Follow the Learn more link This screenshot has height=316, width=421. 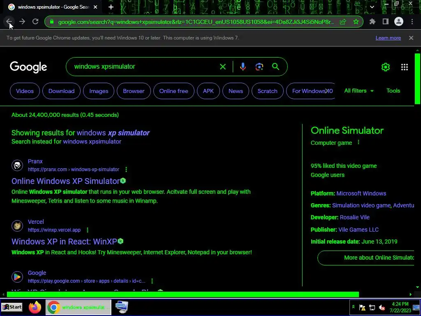[388, 38]
